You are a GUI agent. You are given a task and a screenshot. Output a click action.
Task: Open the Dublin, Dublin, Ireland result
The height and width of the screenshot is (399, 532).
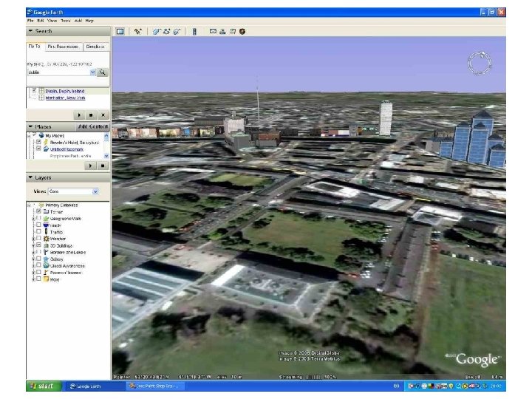tap(65, 91)
